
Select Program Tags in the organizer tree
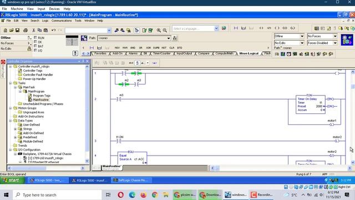(x=42, y=96)
